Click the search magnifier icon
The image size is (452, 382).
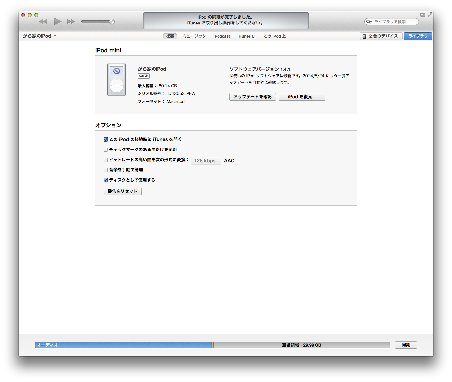tap(369, 22)
